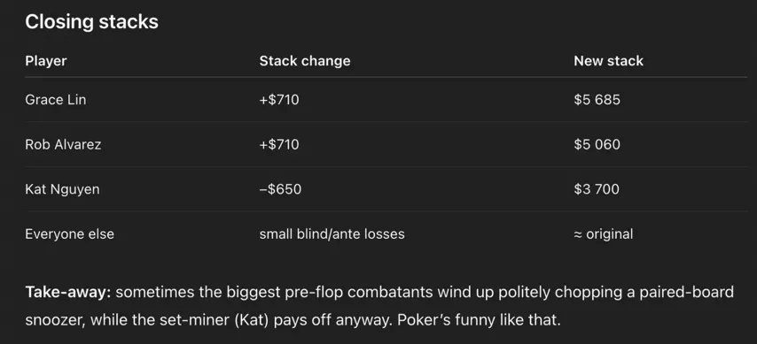
Task: Click the Closing stacks heading
Action: coord(91,22)
